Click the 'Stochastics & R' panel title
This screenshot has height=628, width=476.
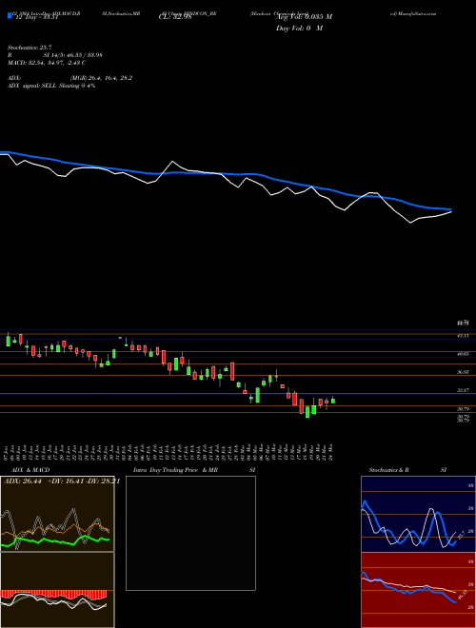click(388, 470)
